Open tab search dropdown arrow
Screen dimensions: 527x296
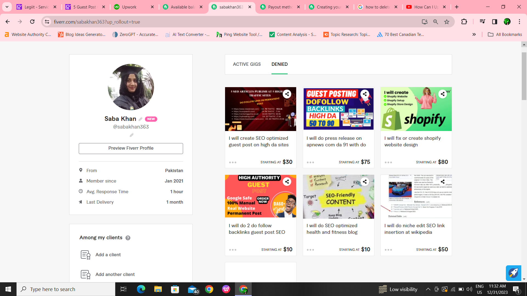coord(7,7)
